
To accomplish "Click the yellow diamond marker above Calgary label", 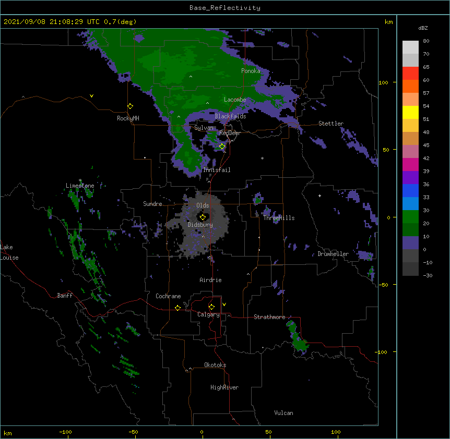I will (x=211, y=307).
